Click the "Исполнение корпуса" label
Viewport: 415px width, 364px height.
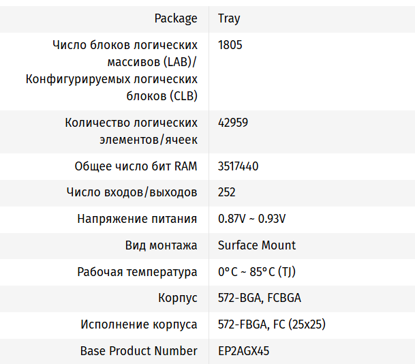(x=139, y=324)
